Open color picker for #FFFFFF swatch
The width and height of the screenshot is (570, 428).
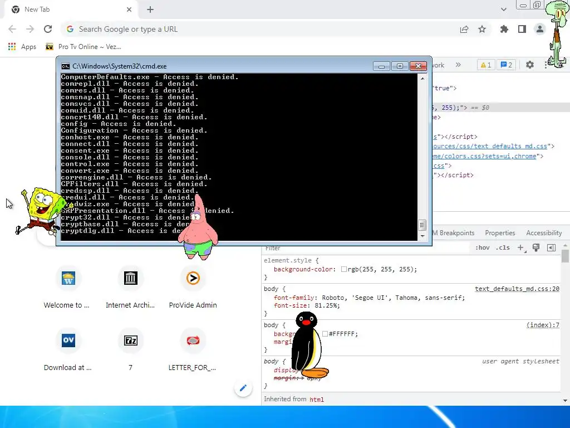pos(325,334)
